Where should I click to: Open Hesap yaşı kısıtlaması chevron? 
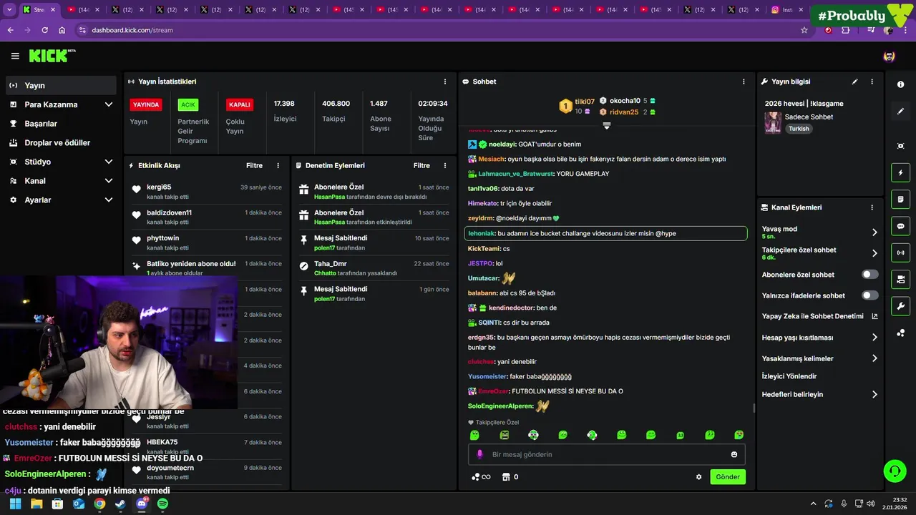pyautogui.click(x=874, y=338)
